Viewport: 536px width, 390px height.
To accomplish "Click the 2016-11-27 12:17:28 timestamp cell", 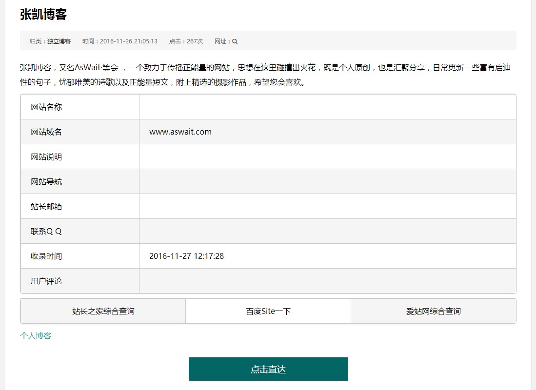I will [x=186, y=256].
